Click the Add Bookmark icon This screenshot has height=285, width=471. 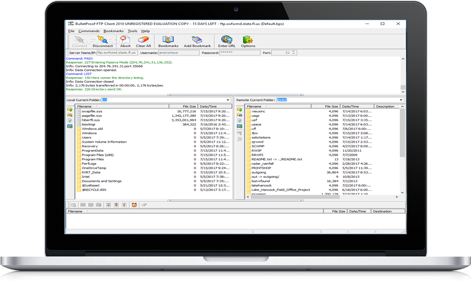(197, 41)
